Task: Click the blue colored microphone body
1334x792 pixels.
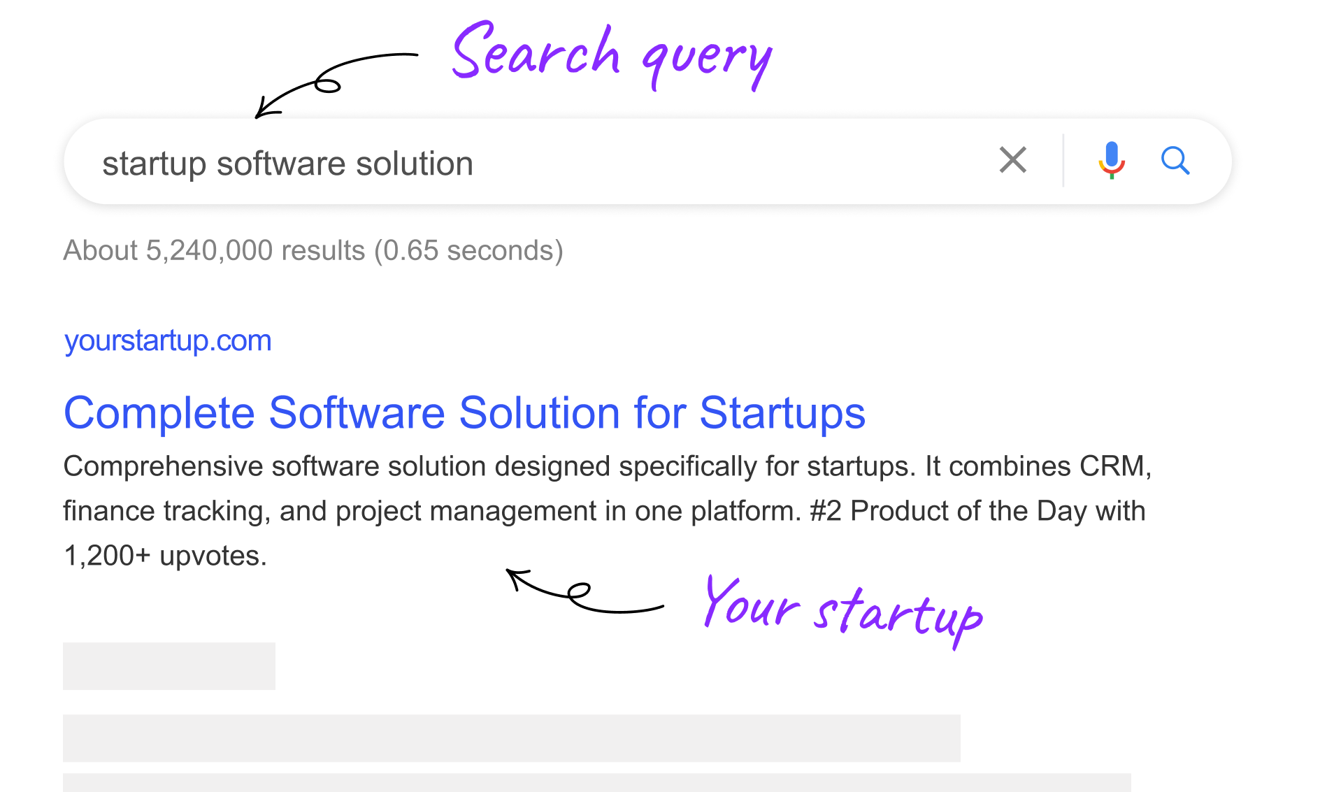Action: tap(1112, 154)
